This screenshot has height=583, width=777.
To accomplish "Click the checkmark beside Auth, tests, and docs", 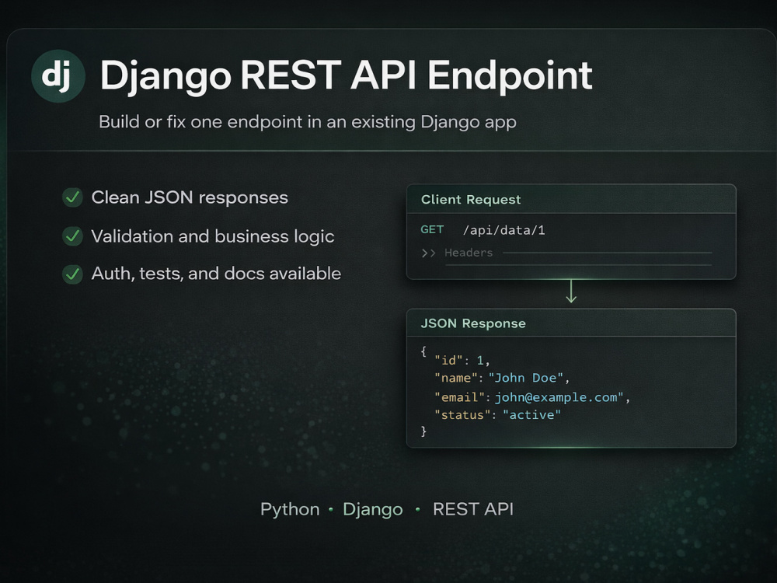I will point(72,274).
